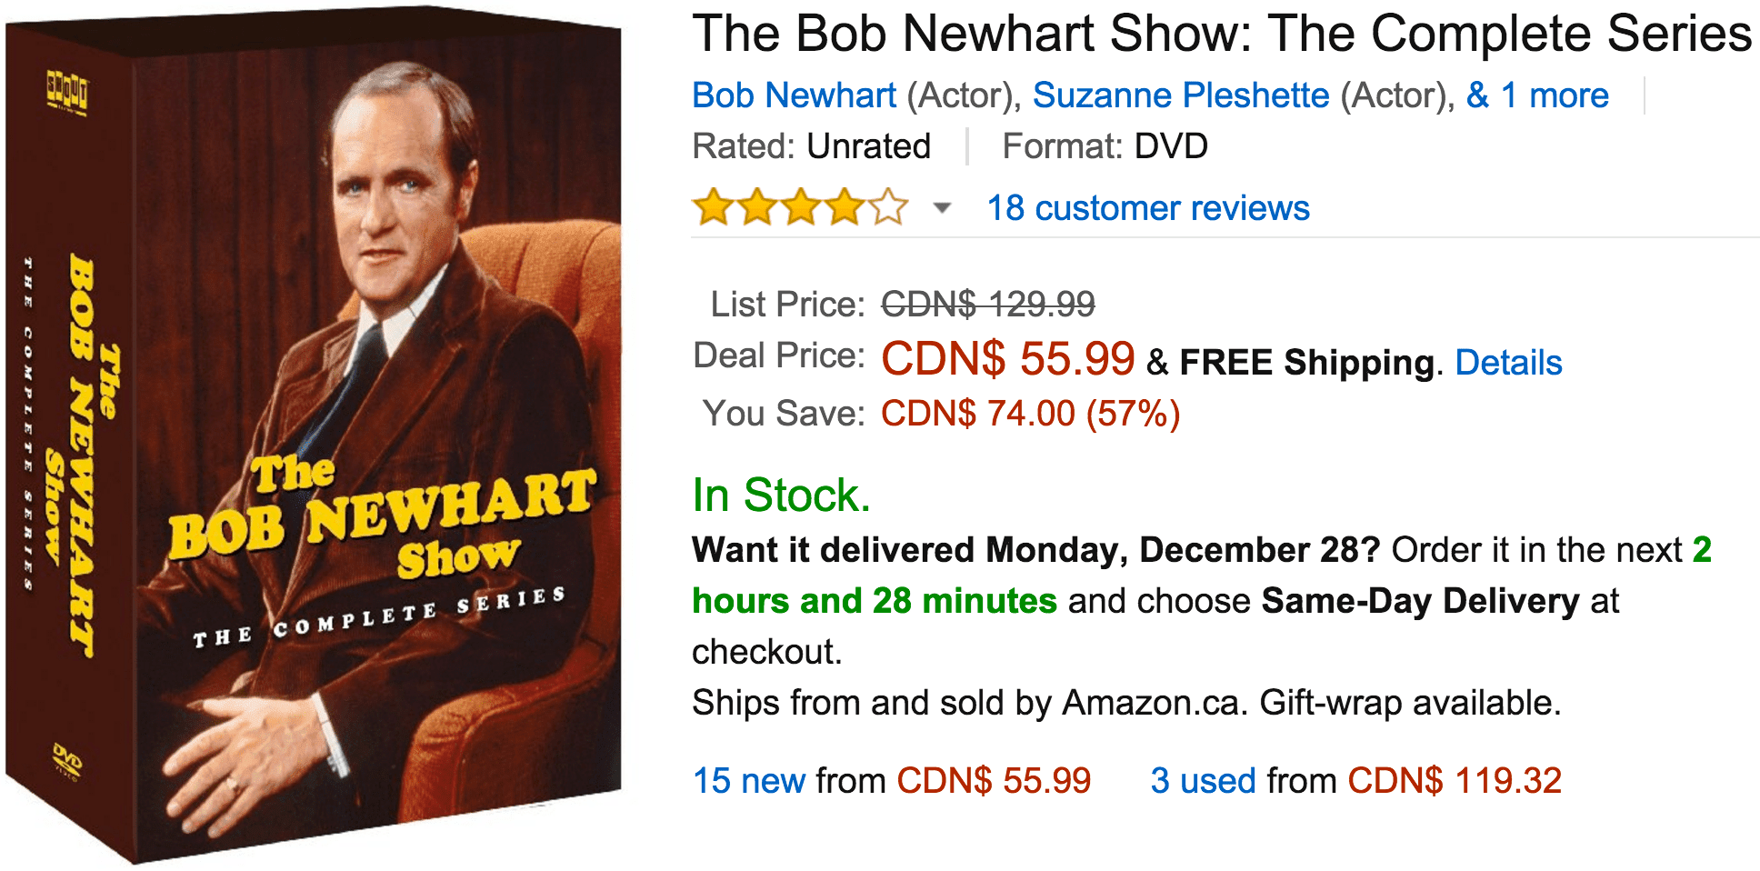Viewport: 1760px width, 871px height.
Task: Click the Shout logo on box spine
Action: pos(67,91)
